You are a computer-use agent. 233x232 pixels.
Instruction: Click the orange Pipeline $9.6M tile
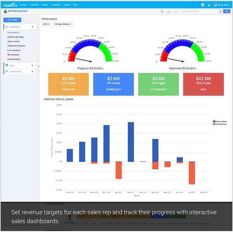click(x=69, y=84)
